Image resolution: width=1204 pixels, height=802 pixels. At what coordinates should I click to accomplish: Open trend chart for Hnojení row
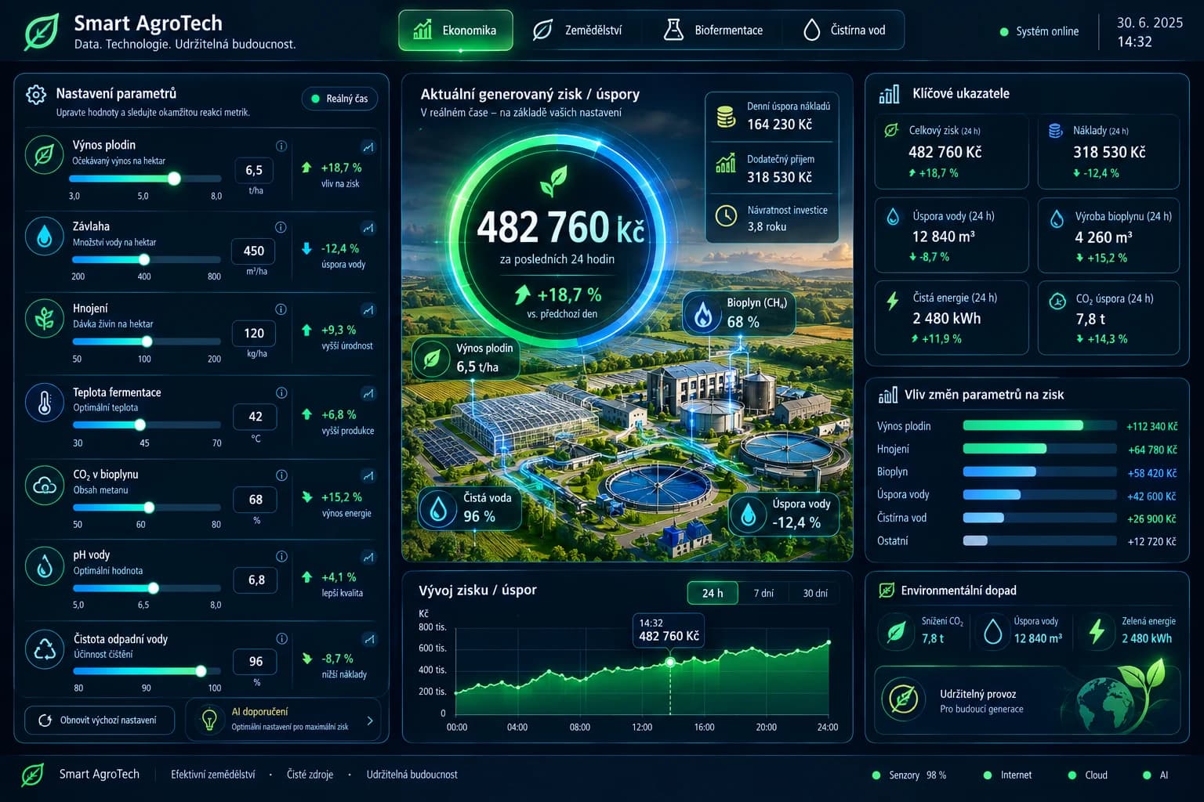(368, 309)
